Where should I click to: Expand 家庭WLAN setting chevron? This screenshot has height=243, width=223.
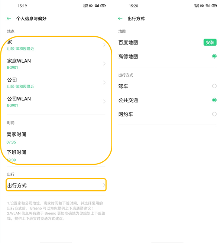104,64
